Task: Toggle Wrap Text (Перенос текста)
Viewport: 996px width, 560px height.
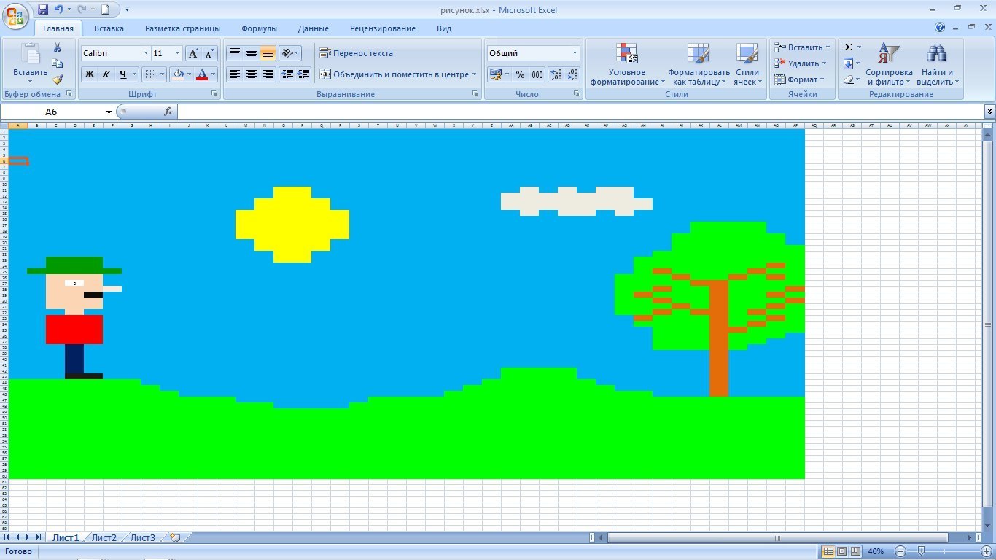Action: coord(357,53)
